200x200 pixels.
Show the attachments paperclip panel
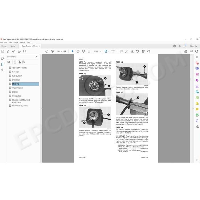pyautogui.click(x=2, y=70)
